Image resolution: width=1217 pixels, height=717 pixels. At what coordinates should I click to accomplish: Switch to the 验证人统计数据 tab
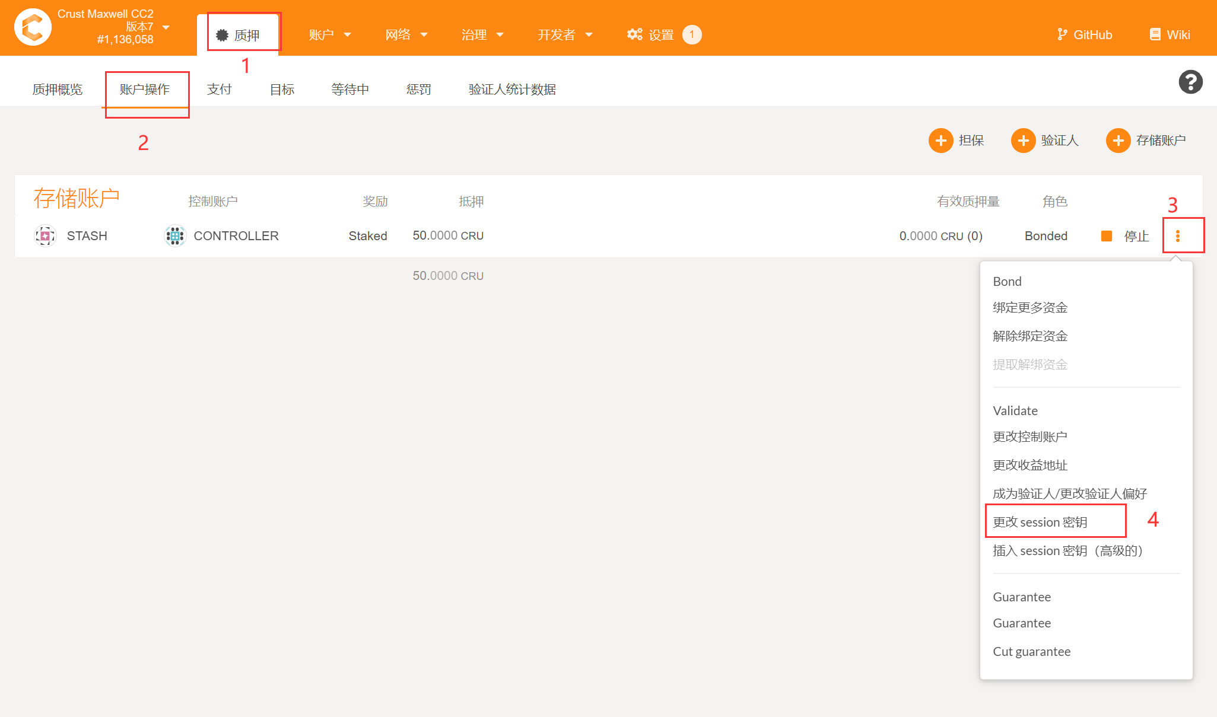512,90
